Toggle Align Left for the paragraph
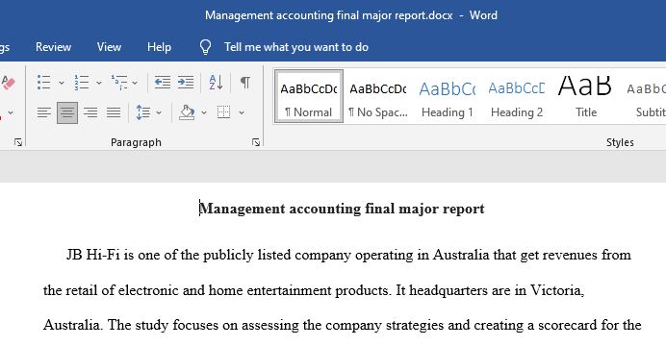The height and width of the screenshot is (346, 666). 43,112
